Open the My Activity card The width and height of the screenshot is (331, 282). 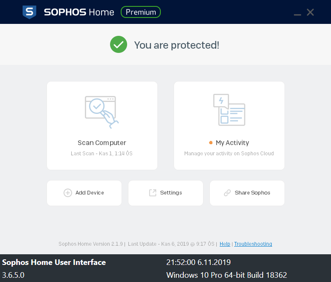click(229, 125)
